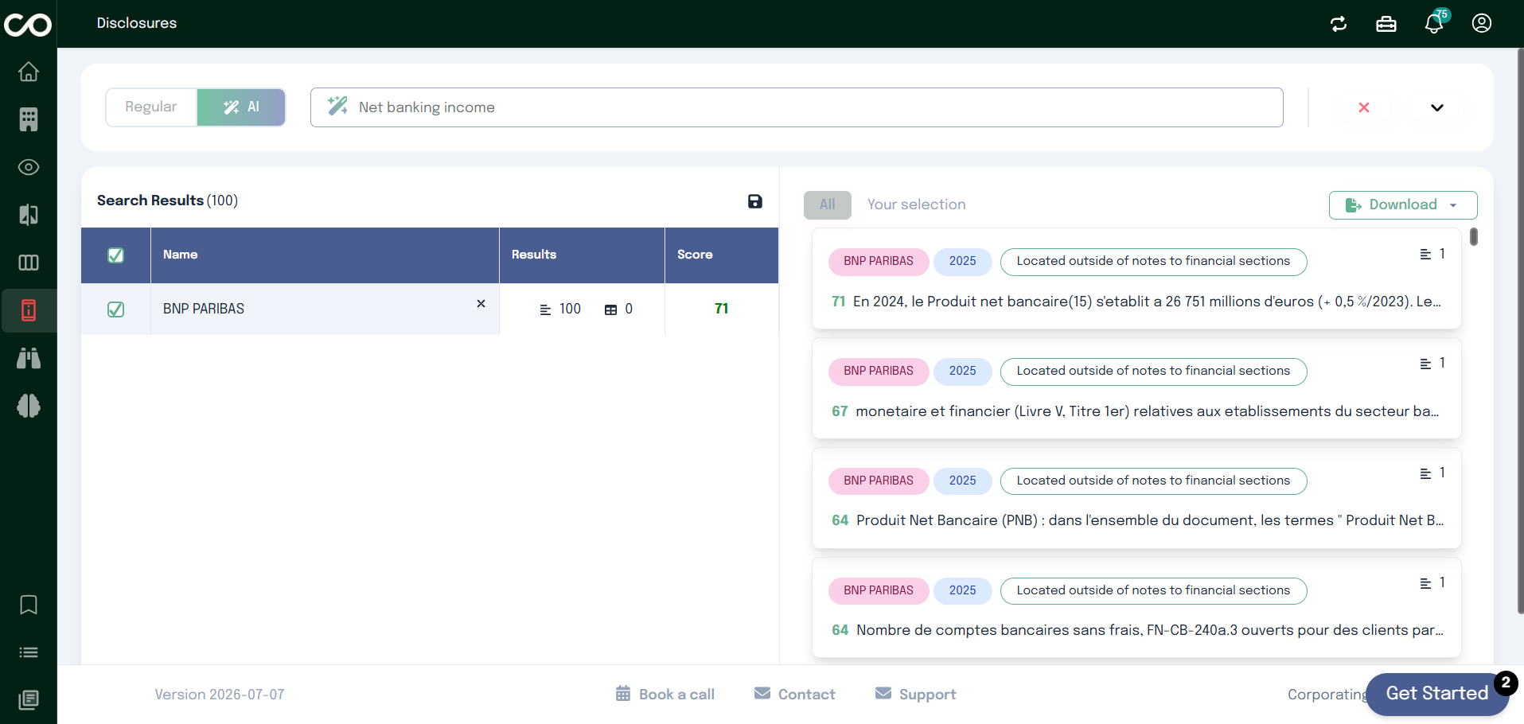
Task: Switch search mode to Regular
Action: tap(151, 107)
